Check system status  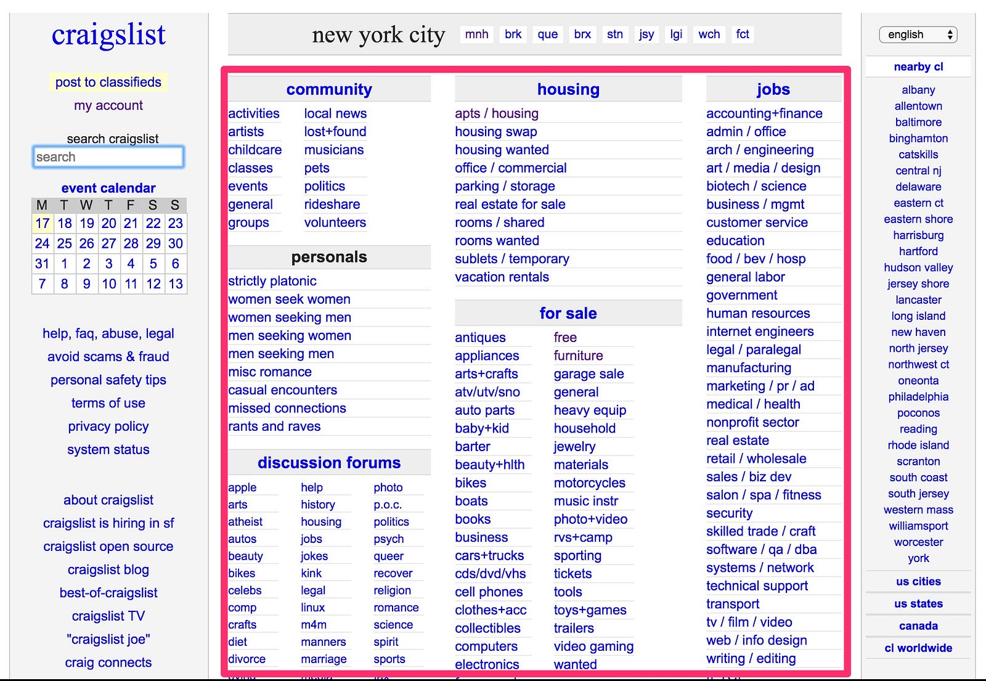(108, 449)
